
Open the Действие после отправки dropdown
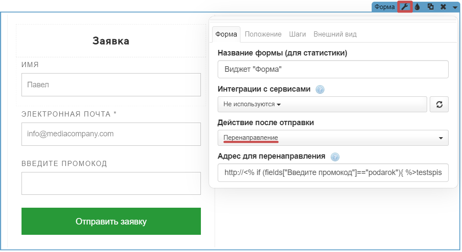(333, 138)
